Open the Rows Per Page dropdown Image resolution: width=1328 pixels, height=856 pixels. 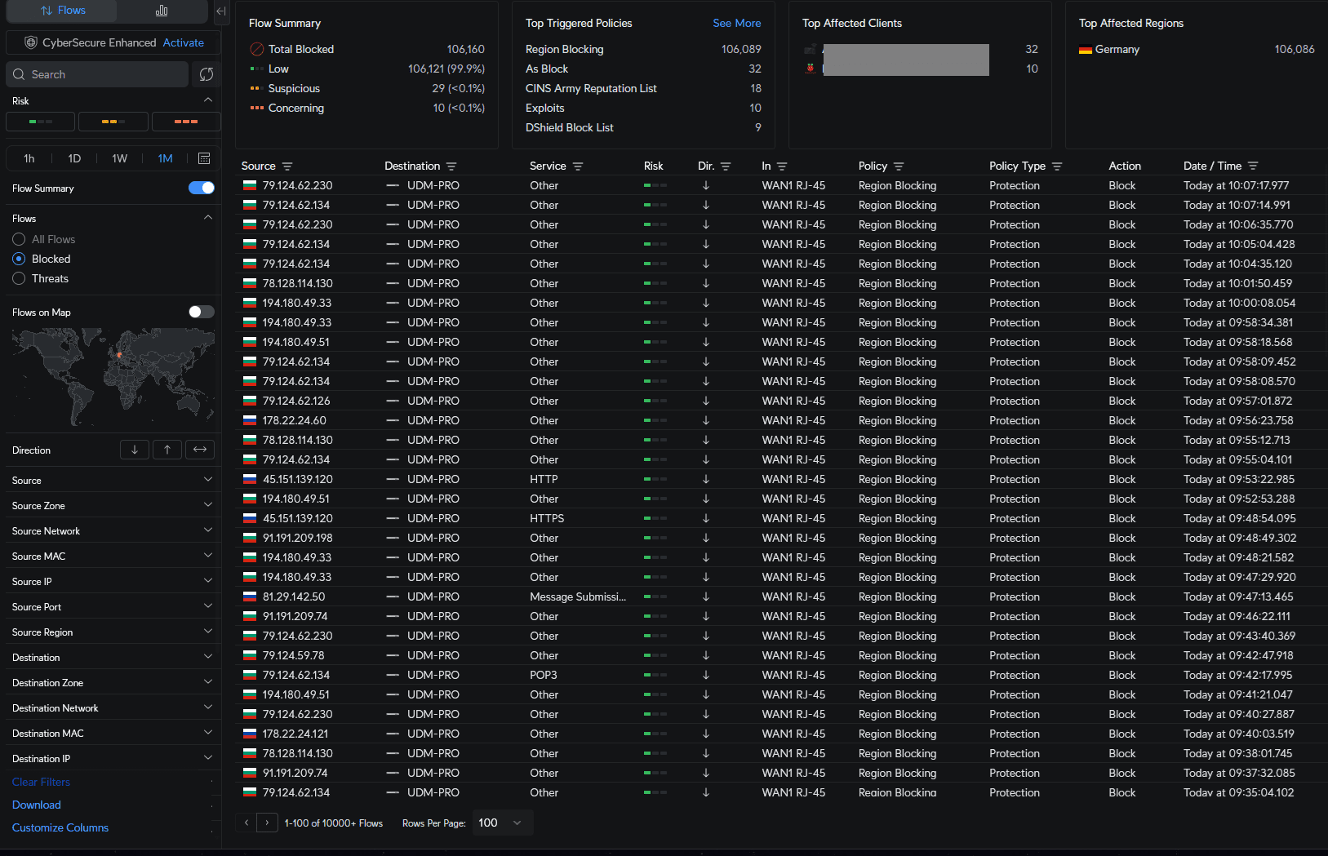coord(501,823)
